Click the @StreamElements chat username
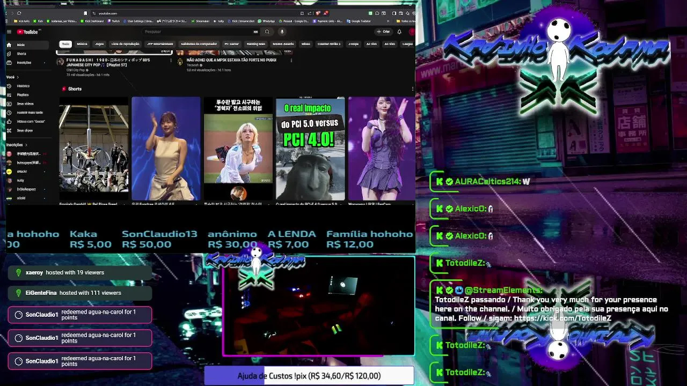Screen dimensions: 687x386 pyautogui.click(x=503, y=290)
